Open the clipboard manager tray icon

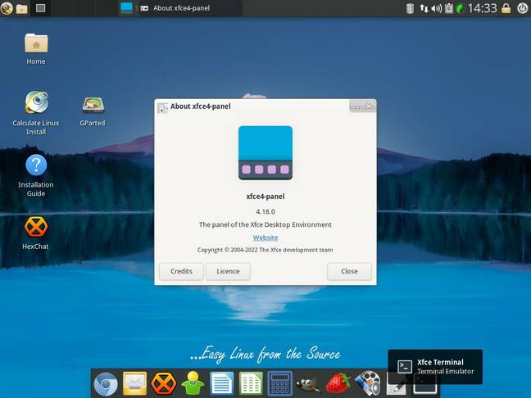click(x=449, y=8)
